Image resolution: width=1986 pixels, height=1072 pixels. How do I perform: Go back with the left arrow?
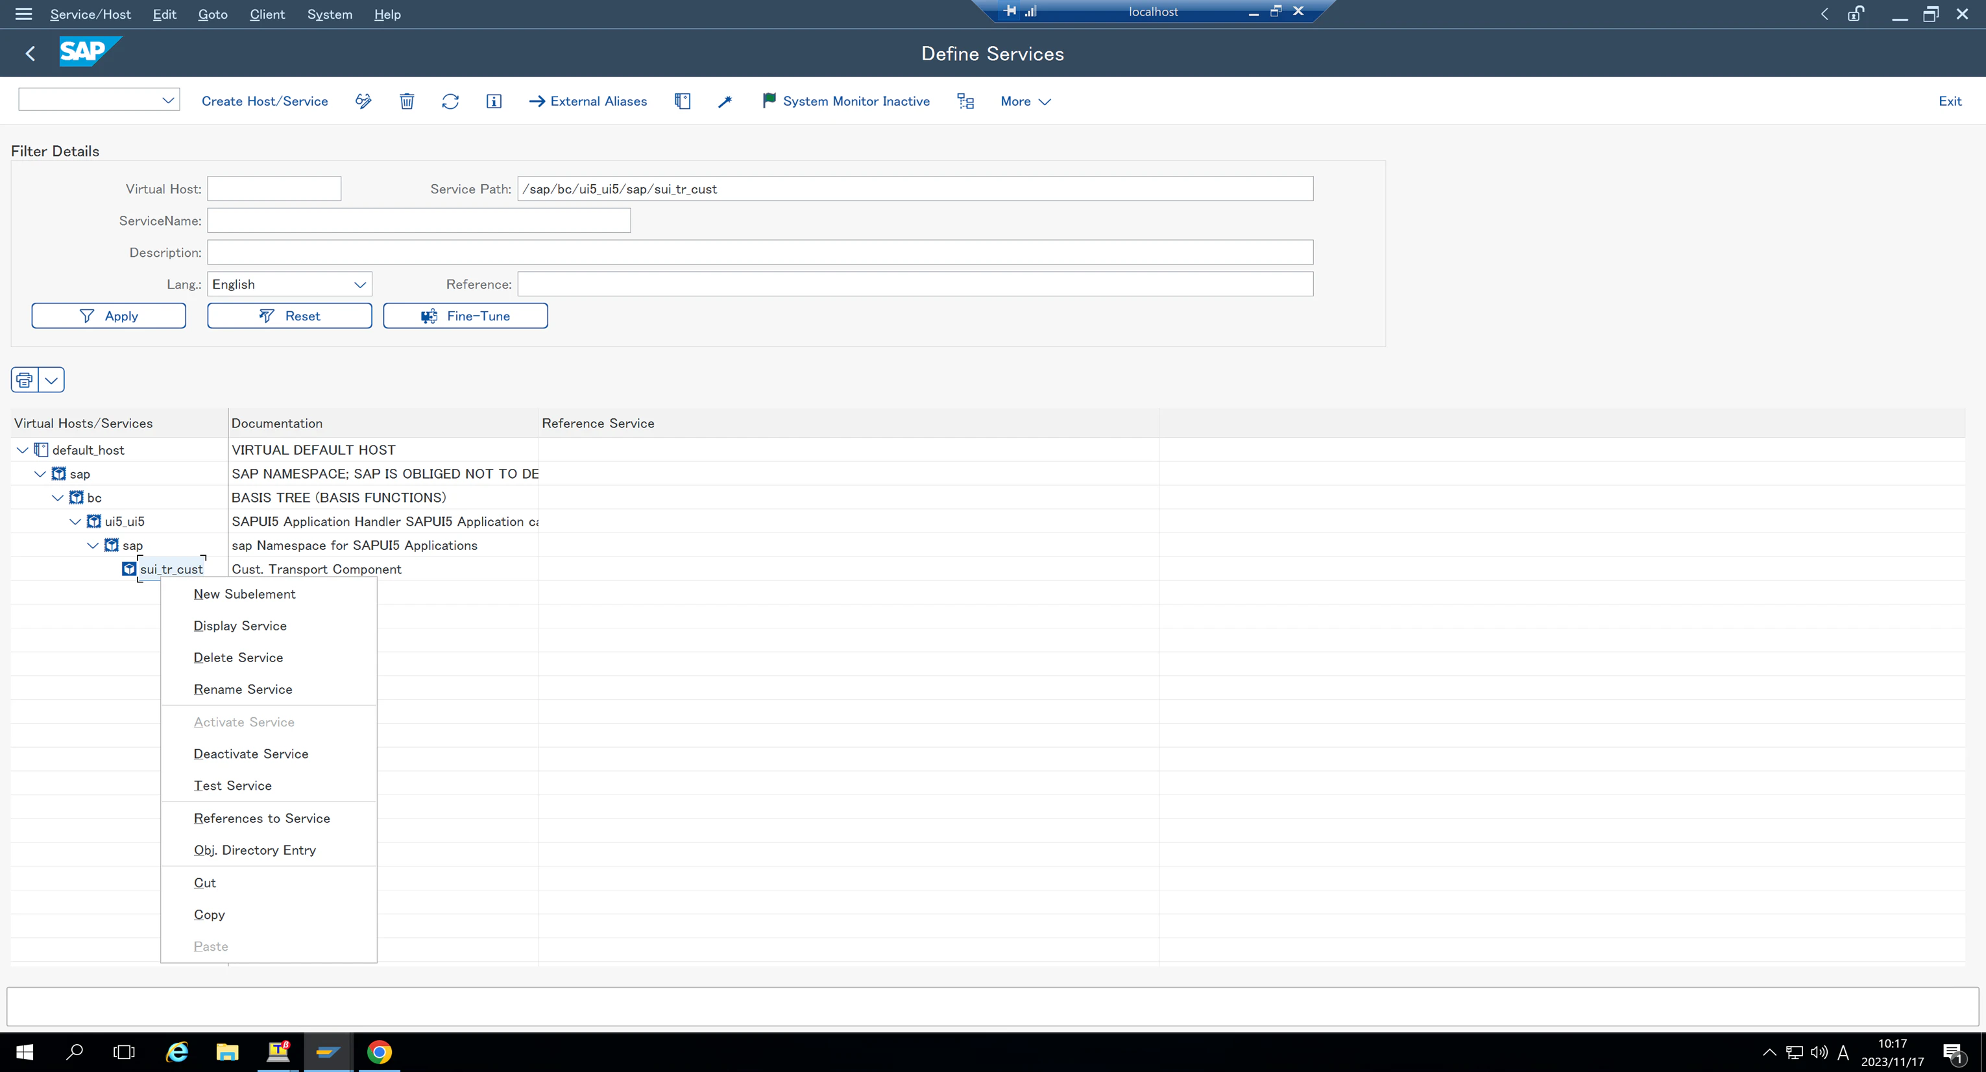tap(30, 53)
